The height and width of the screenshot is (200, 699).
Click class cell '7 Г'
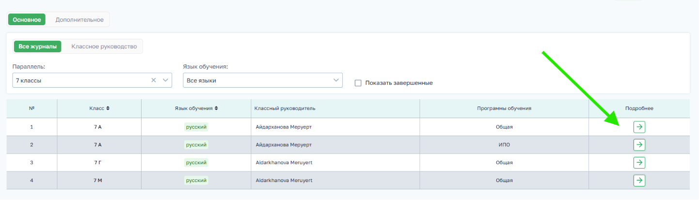pos(99,163)
